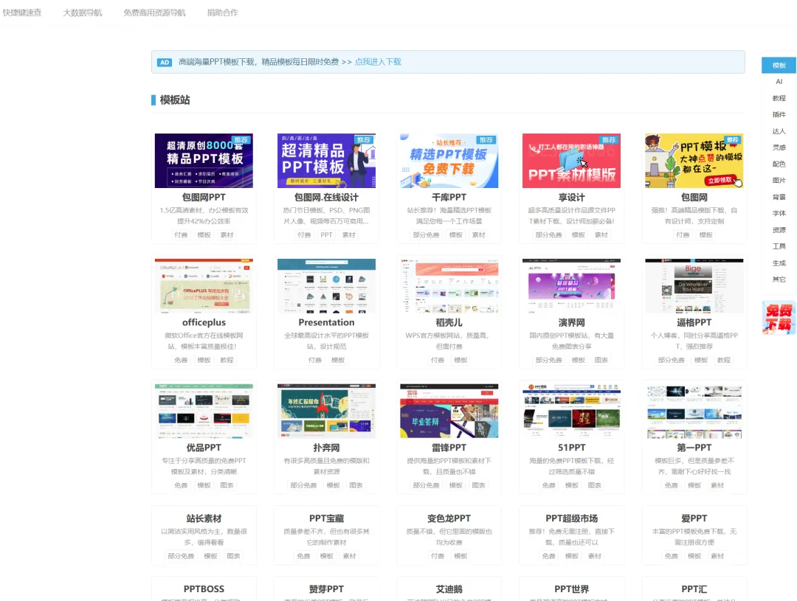Open the 大数据导航 top navigation item
The height and width of the screenshot is (601, 797).
click(83, 13)
